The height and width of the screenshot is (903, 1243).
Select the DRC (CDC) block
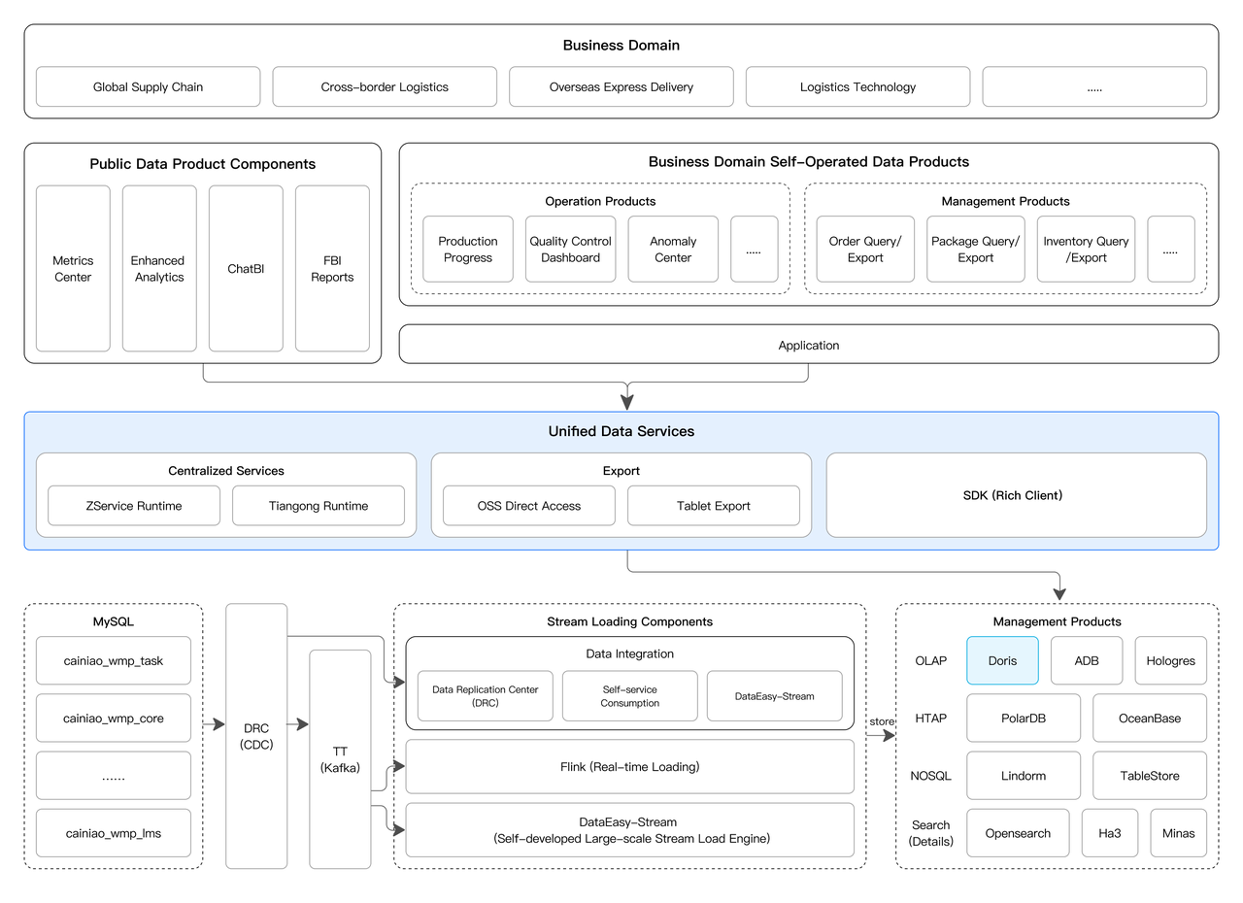click(256, 736)
